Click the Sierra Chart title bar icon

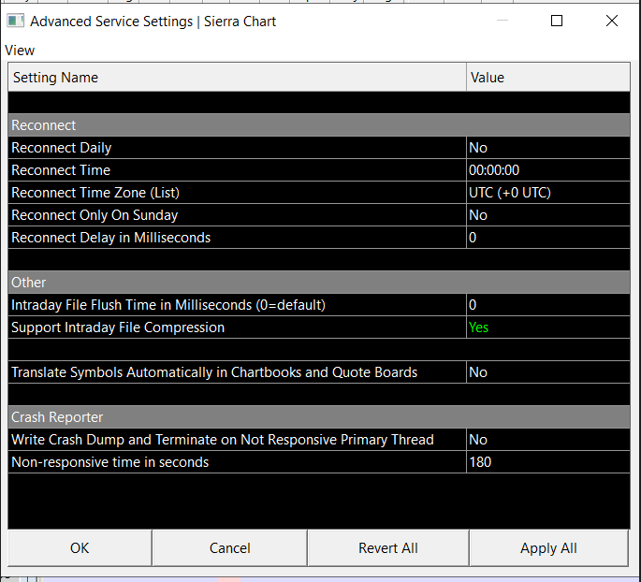15,21
